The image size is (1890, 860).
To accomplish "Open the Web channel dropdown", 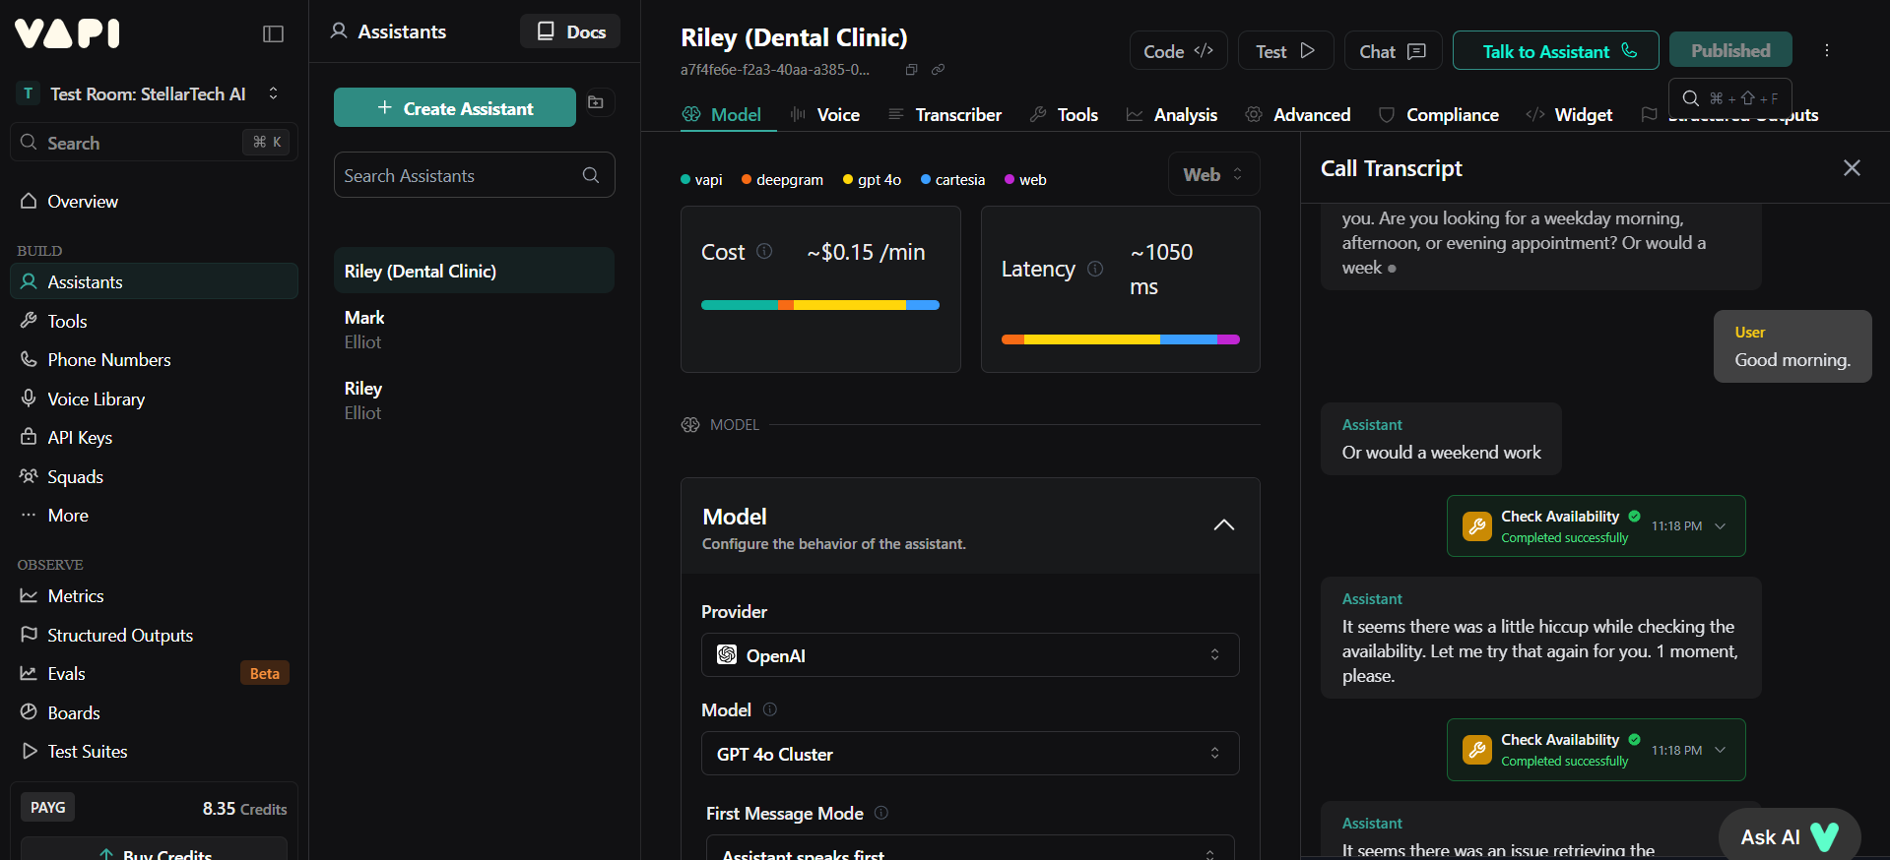I will click(x=1213, y=174).
